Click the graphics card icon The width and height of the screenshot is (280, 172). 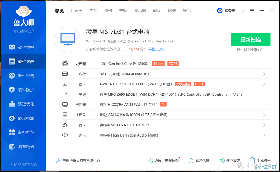tap(65, 84)
